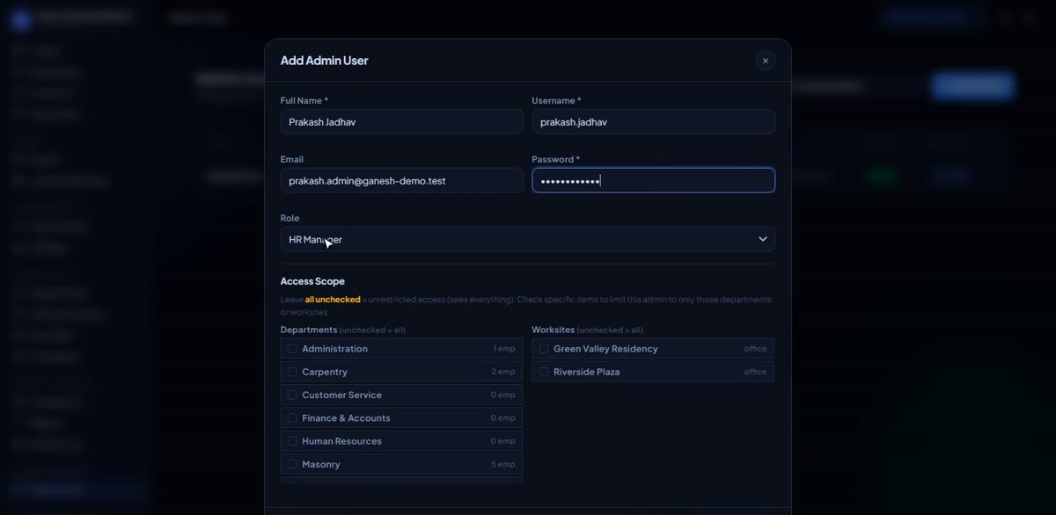Click "office" tag on Riverside Plaza row
1056x515 pixels.
(x=755, y=372)
